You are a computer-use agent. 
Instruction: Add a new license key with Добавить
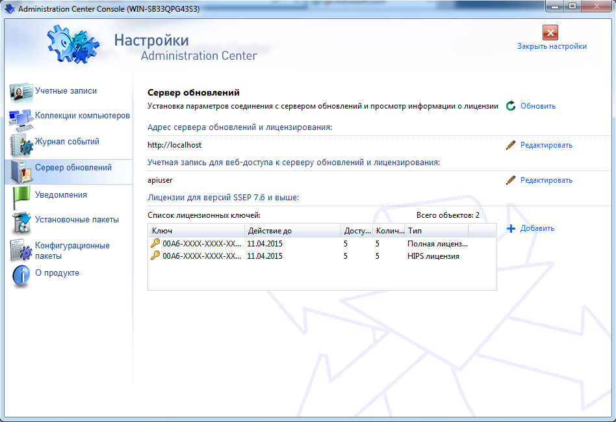537,228
